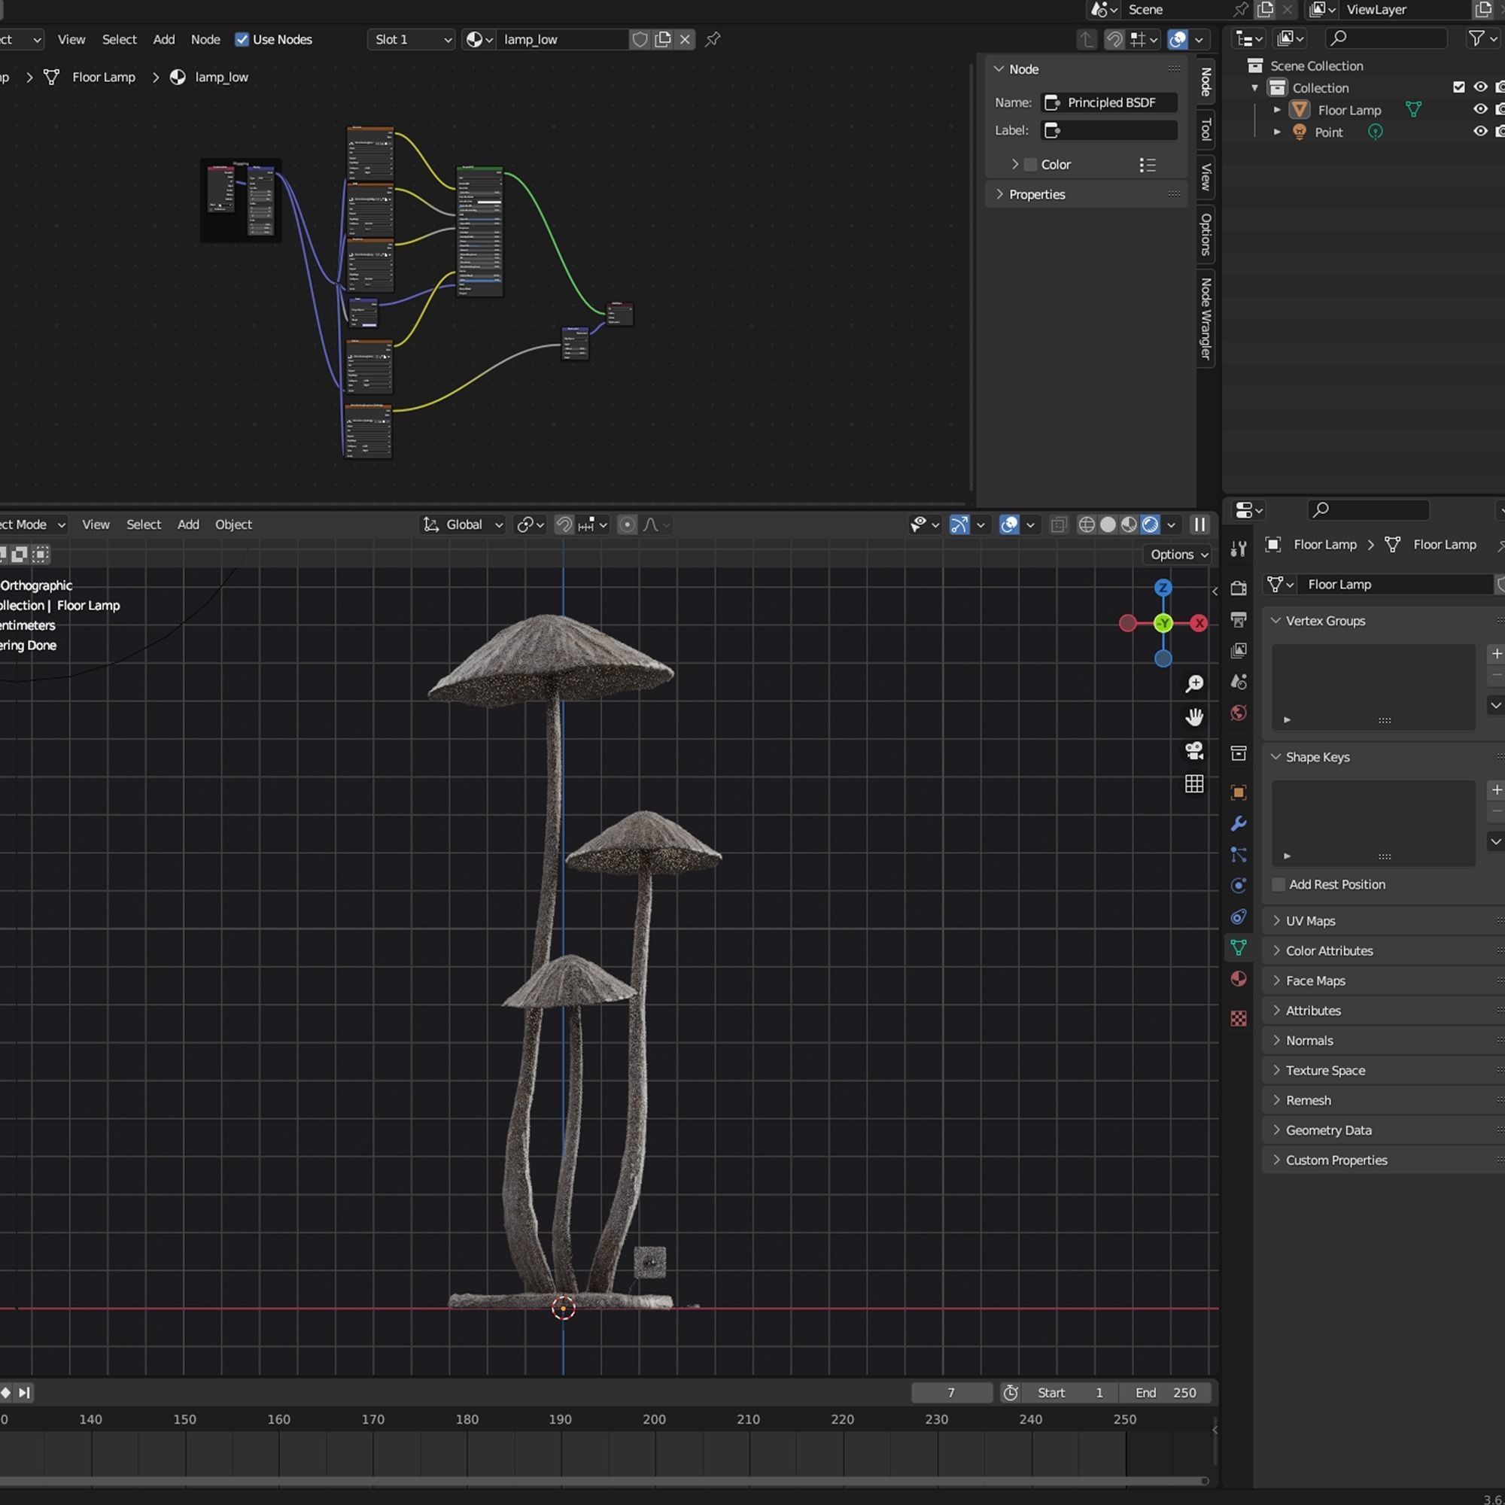Image resolution: width=1505 pixels, height=1505 pixels.
Task: Open the Material properties tab
Action: pos(1239,979)
